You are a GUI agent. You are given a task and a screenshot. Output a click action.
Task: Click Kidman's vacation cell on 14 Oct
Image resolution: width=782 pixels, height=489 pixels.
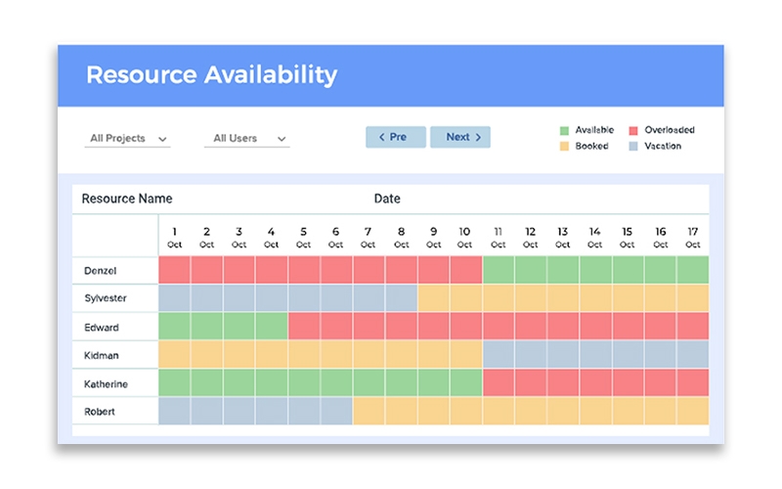(595, 355)
